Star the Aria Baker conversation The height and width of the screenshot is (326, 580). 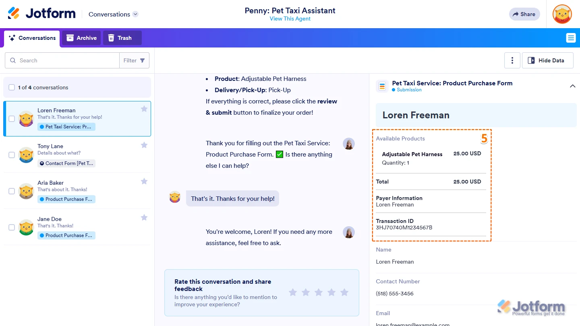144,181
